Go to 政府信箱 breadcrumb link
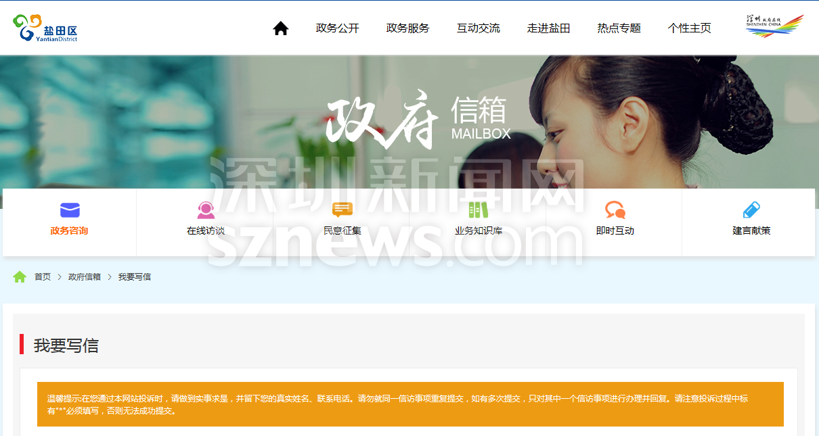819x436 pixels. point(85,277)
